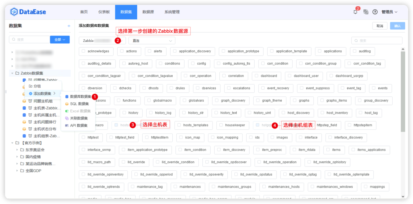Click the SQL icon next to 主机状态分布
The height and width of the screenshot is (204, 413).
click(x=24, y=129)
